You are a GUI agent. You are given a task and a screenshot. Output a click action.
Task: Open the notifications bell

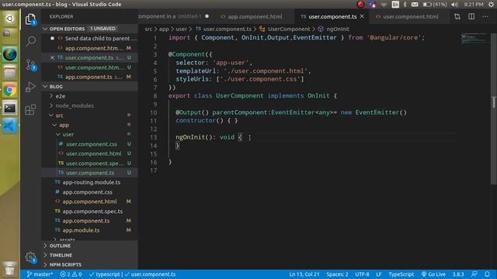pos(487,274)
